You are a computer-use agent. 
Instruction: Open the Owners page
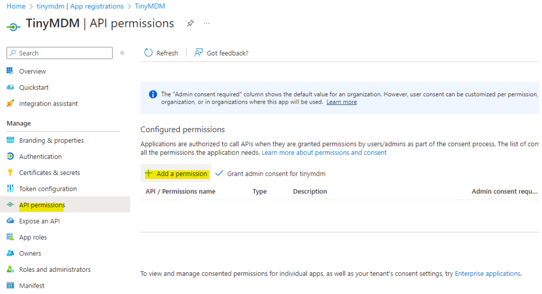30,253
